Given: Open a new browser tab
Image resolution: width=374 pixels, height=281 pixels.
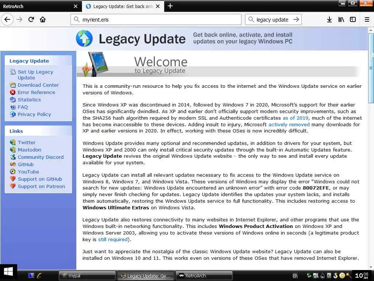Looking at the screenshot, I should coord(170,6).
